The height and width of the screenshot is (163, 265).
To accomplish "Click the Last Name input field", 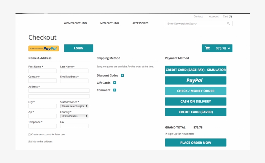I will 74,71.
